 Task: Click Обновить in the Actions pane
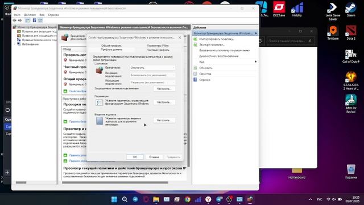pyautogui.click(x=206, y=68)
